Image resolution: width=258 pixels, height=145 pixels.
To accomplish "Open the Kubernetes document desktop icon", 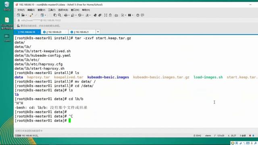I will pos(7,23).
